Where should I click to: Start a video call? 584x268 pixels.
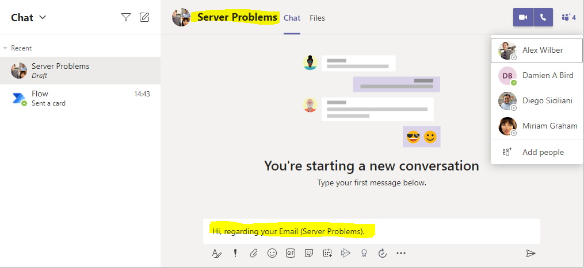click(x=523, y=17)
